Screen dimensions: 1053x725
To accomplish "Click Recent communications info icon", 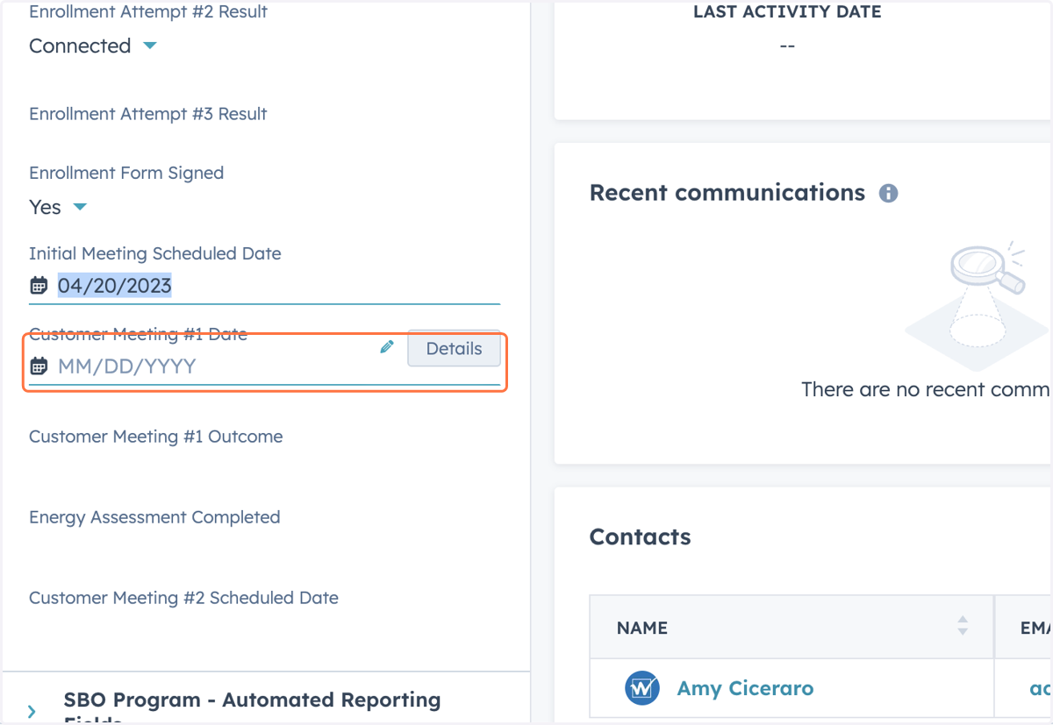I will coord(888,193).
